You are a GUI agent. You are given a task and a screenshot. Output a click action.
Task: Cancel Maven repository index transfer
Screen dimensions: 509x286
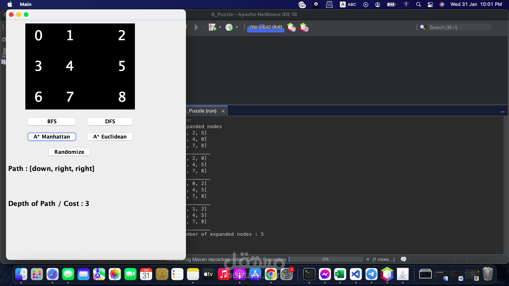click(368, 259)
